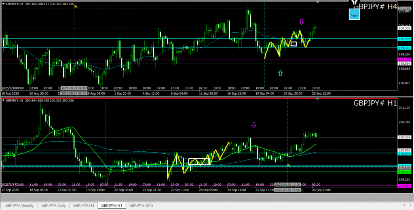Image resolution: width=414 pixels, height=210 pixels.
Task: Click the magenta down arrow on H1 chart
Action: click(x=254, y=125)
